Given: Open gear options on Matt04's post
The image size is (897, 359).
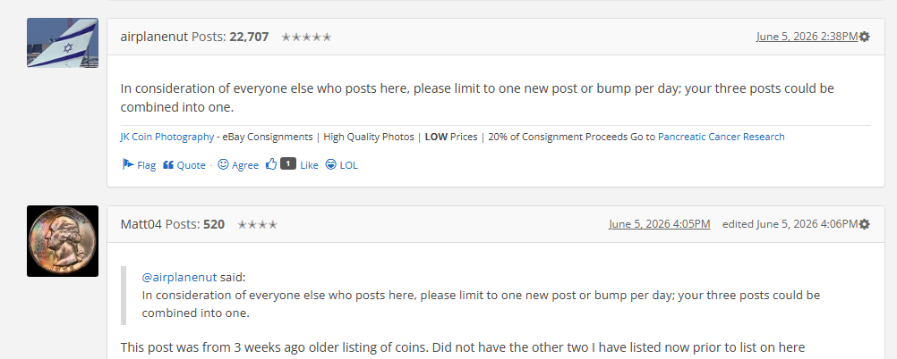Looking at the screenshot, I should point(865,224).
